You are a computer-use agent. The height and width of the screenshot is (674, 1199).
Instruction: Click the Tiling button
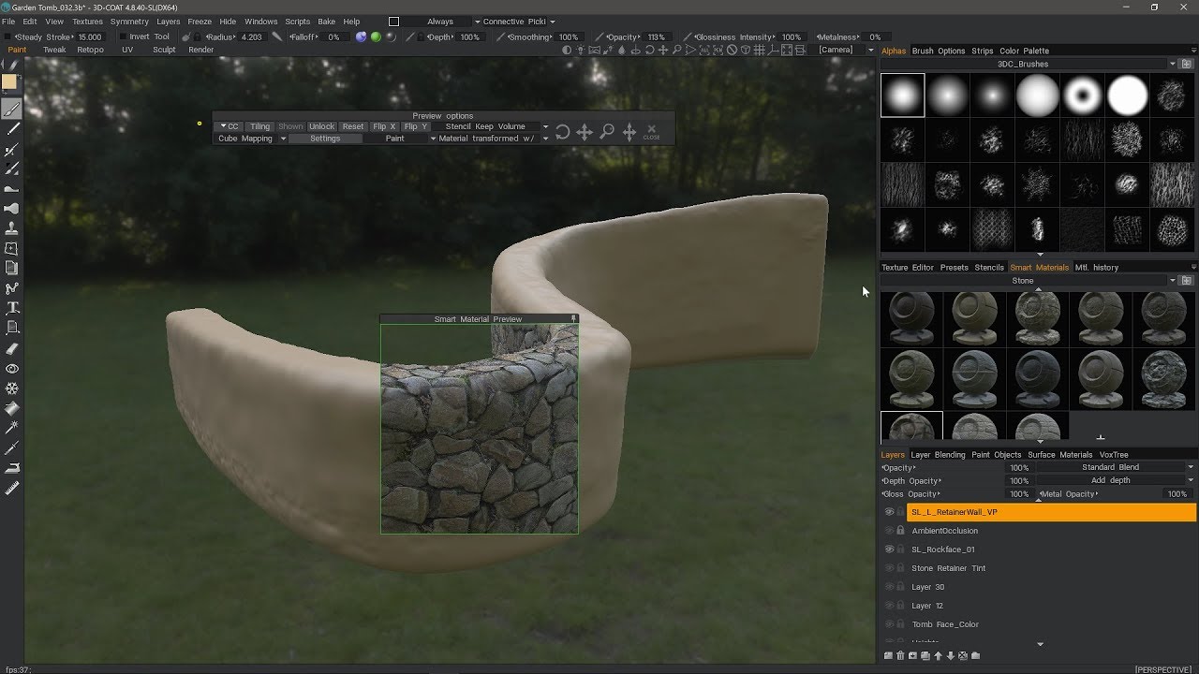(x=259, y=126)
